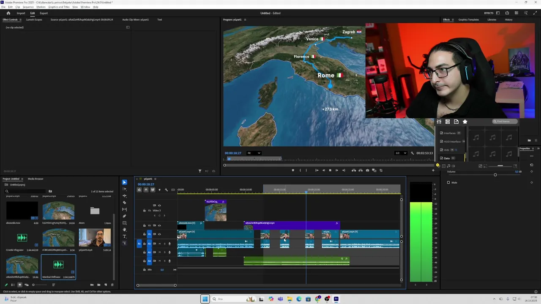Click the star favorites icon in plugin panel
Viewport: 541px width, 304px height.
(465, 122)
